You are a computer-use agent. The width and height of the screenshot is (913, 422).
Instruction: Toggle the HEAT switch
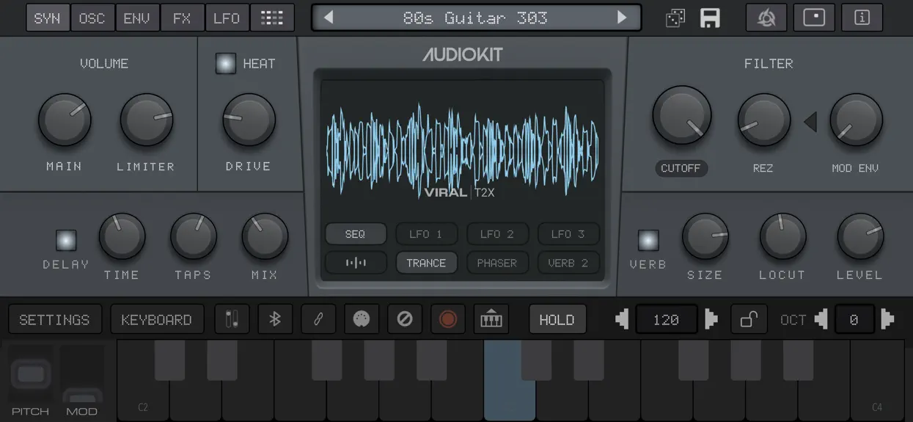226,64
